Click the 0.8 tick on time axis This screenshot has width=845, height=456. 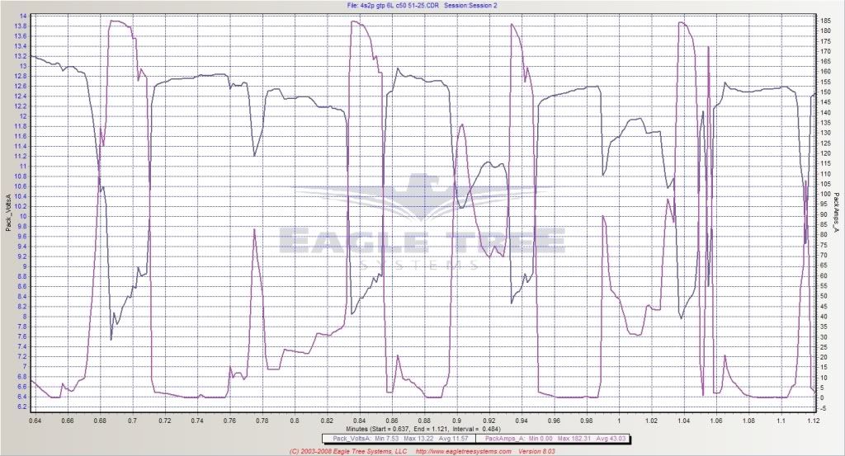tap(295, 420)
